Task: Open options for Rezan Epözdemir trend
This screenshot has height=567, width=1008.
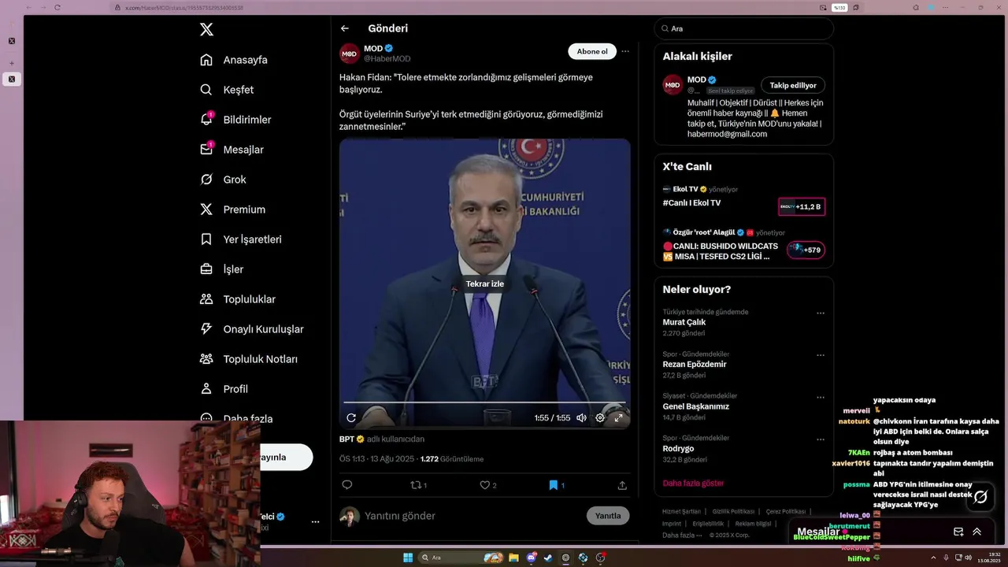Action: point(821,355)
